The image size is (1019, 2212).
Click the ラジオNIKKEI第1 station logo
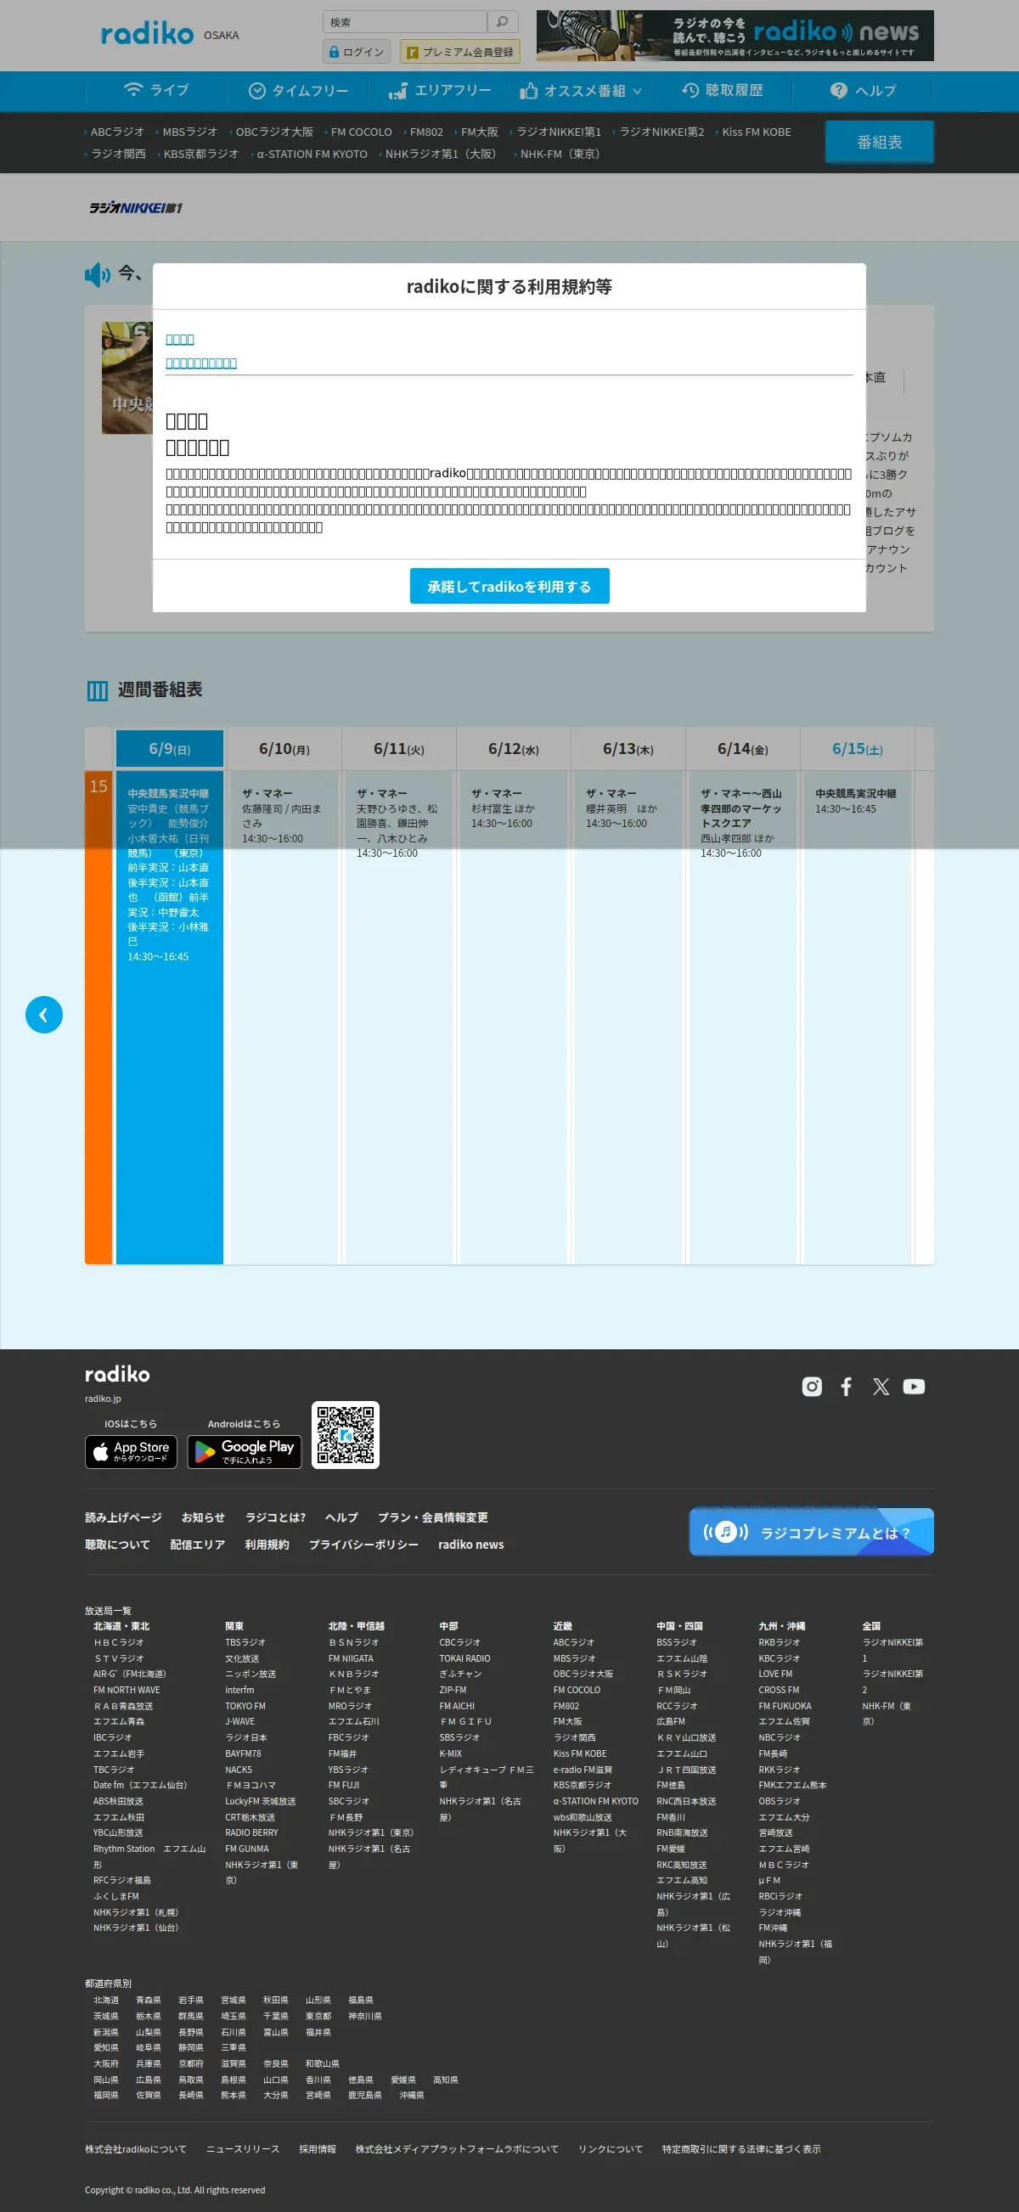coord(136,208)
